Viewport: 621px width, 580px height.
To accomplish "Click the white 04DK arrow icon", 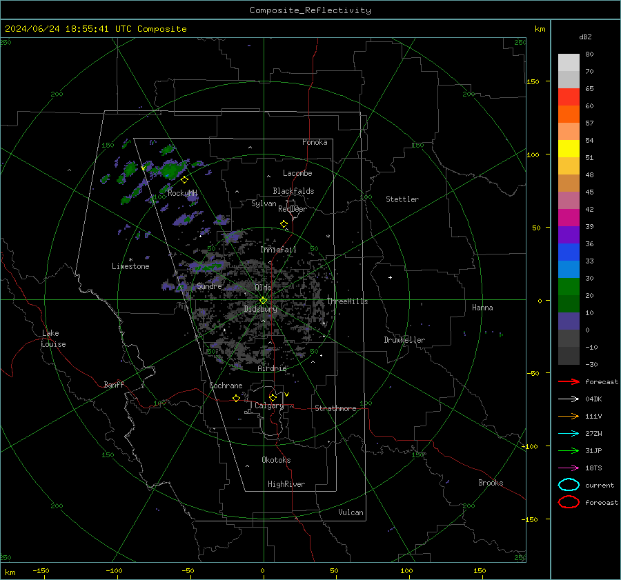I will (x=569, y=399).
